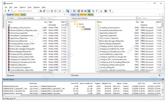Open the View menu

tap(16, 7)
